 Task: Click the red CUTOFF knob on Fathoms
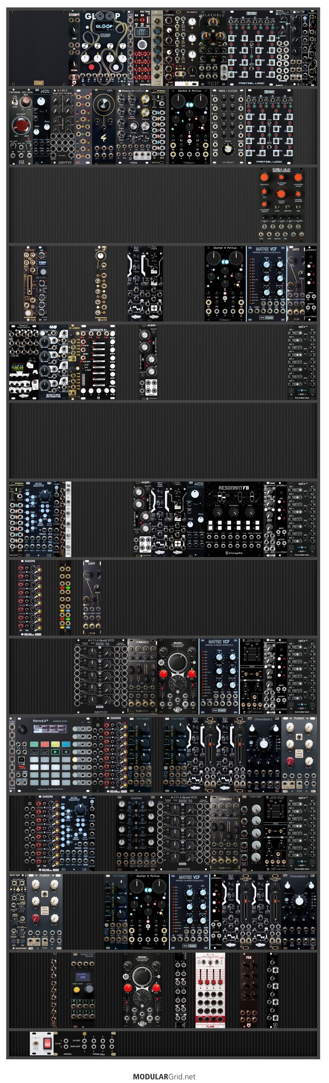(x=21, y=125)
